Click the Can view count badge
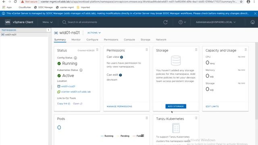The image size is (258, 145). [121, 57]
